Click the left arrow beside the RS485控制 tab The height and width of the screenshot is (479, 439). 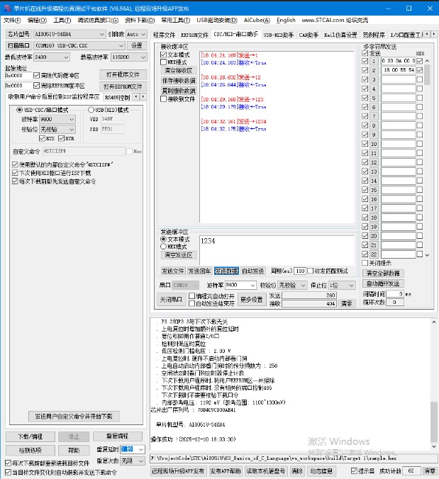(x=136, y=97)
